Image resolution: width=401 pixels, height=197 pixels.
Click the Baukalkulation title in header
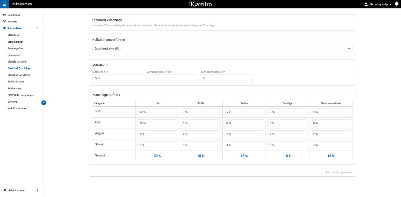point(21,4)
